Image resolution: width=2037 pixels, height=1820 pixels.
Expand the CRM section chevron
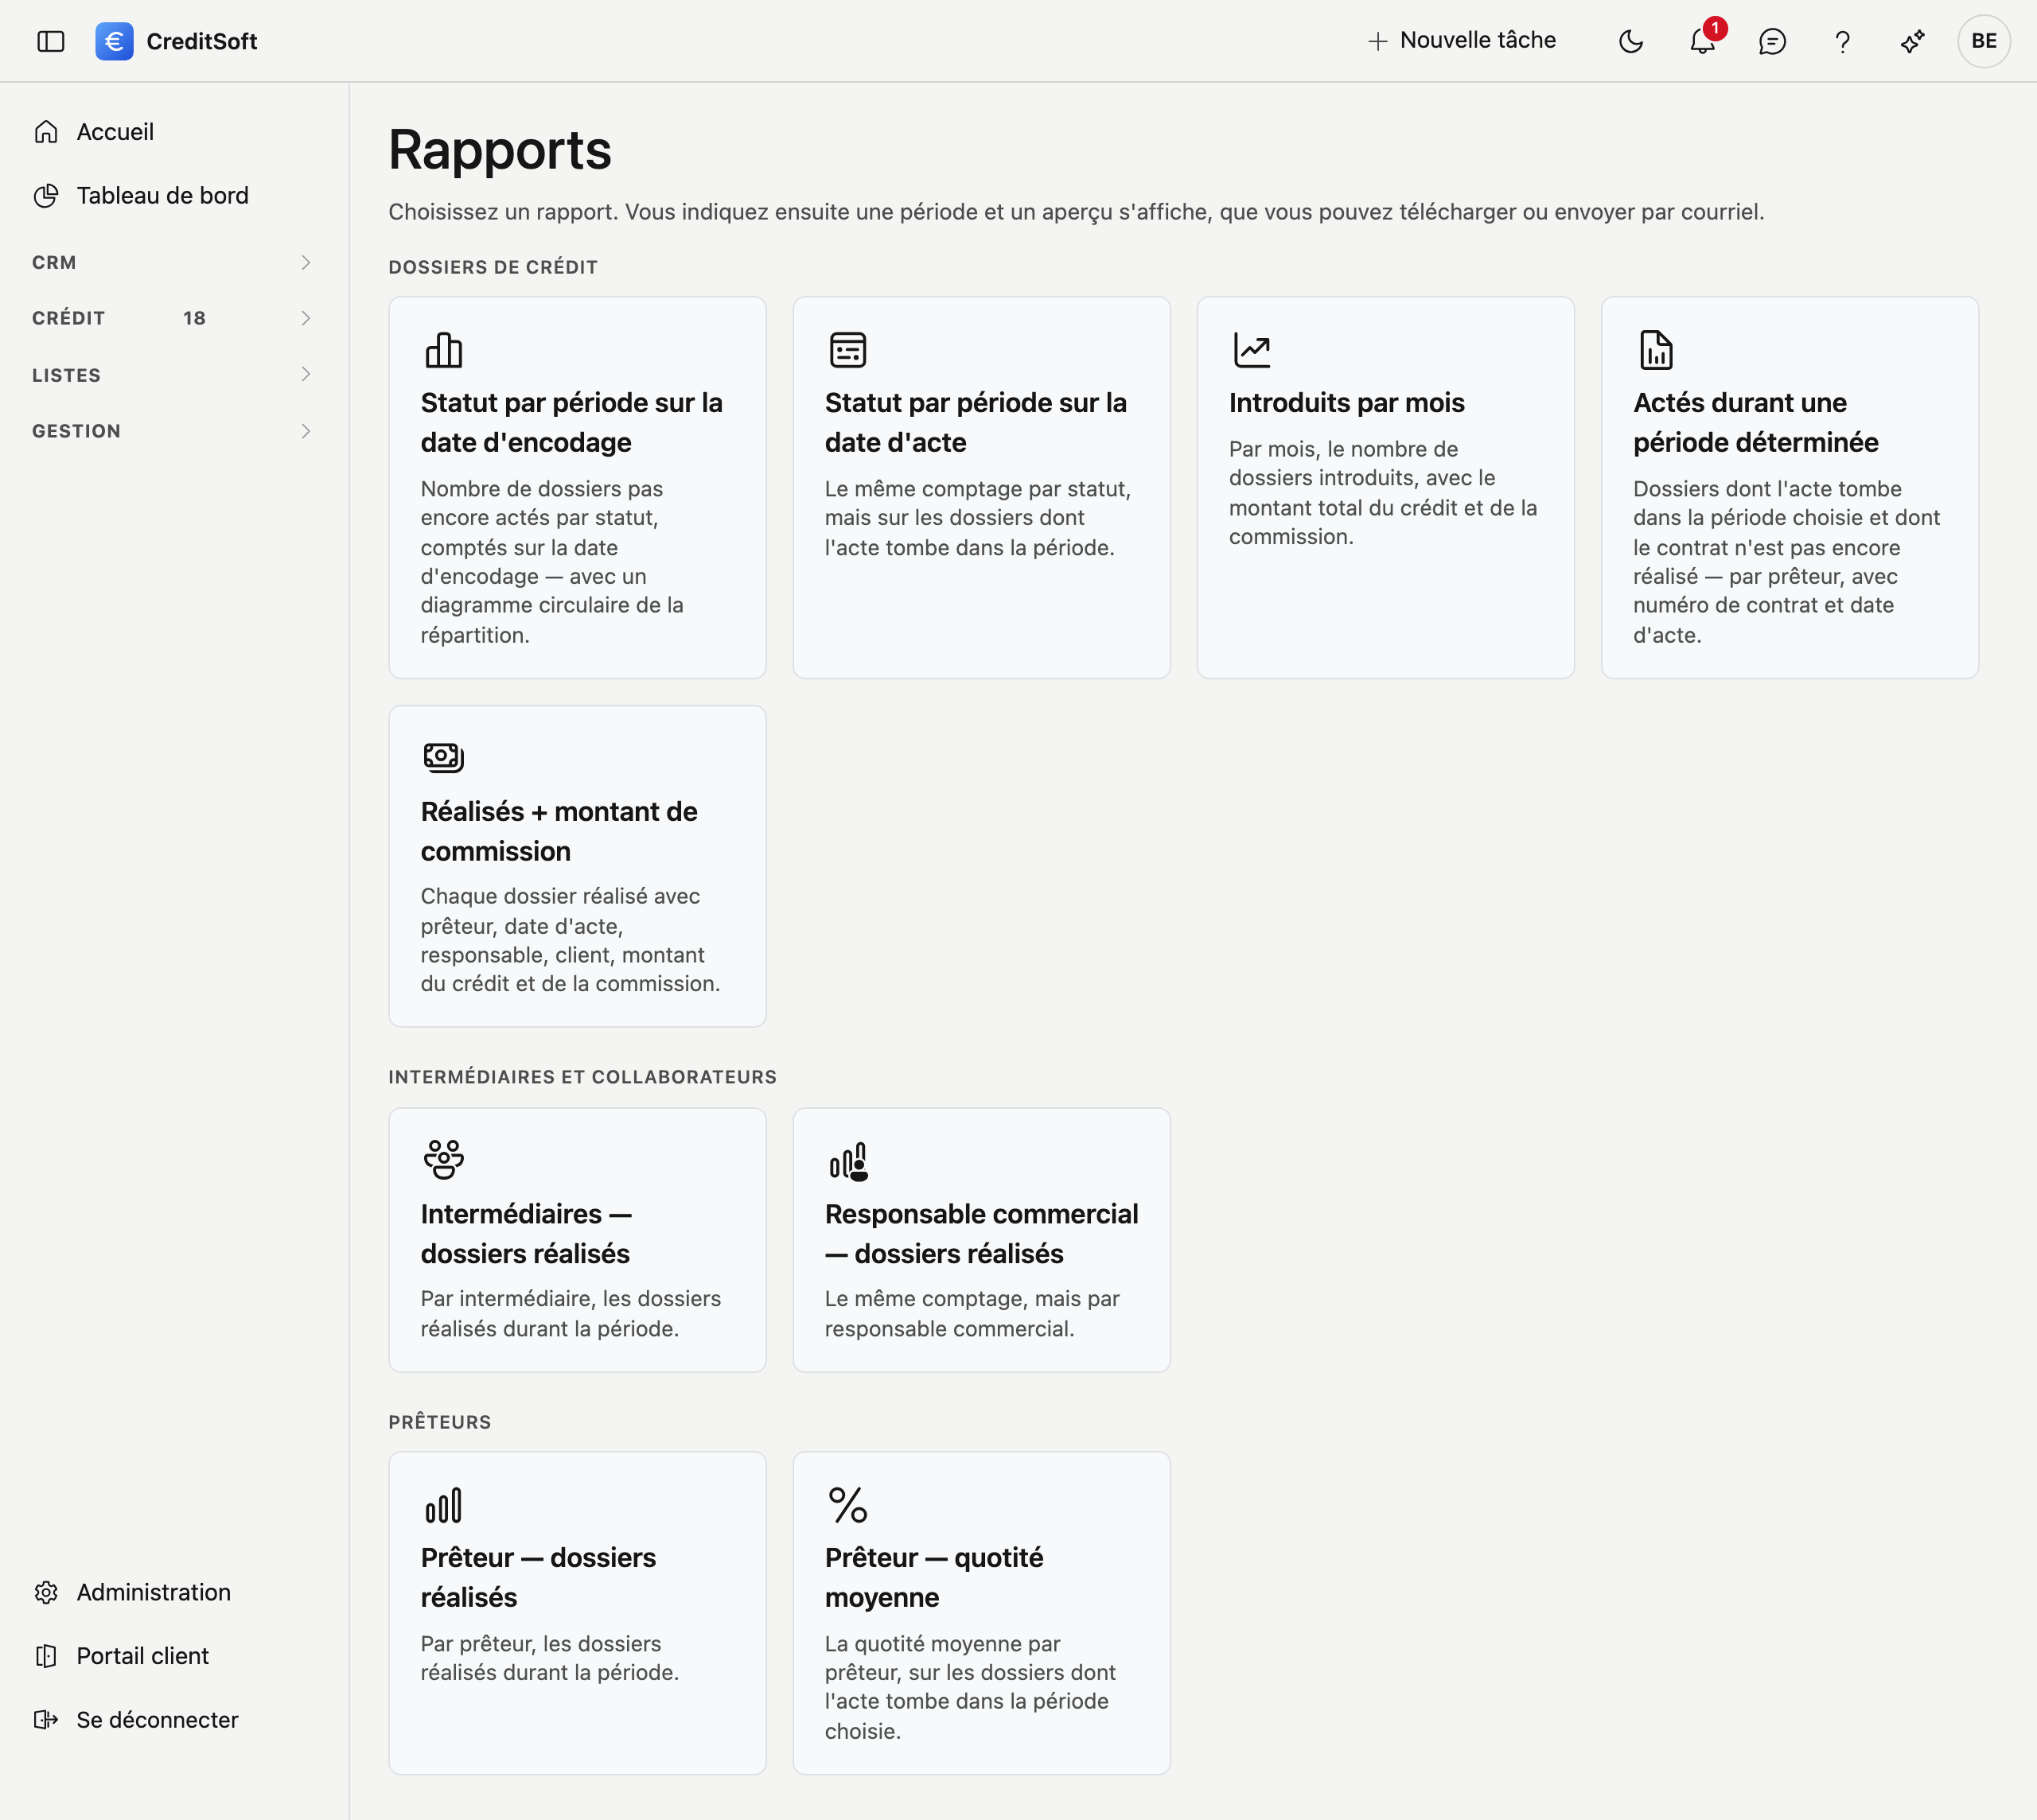306,262
